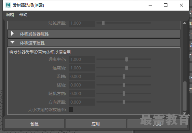Click the 远离轴 value field
The width and height of the screenshot is (192, 133).
click(82, 68)
